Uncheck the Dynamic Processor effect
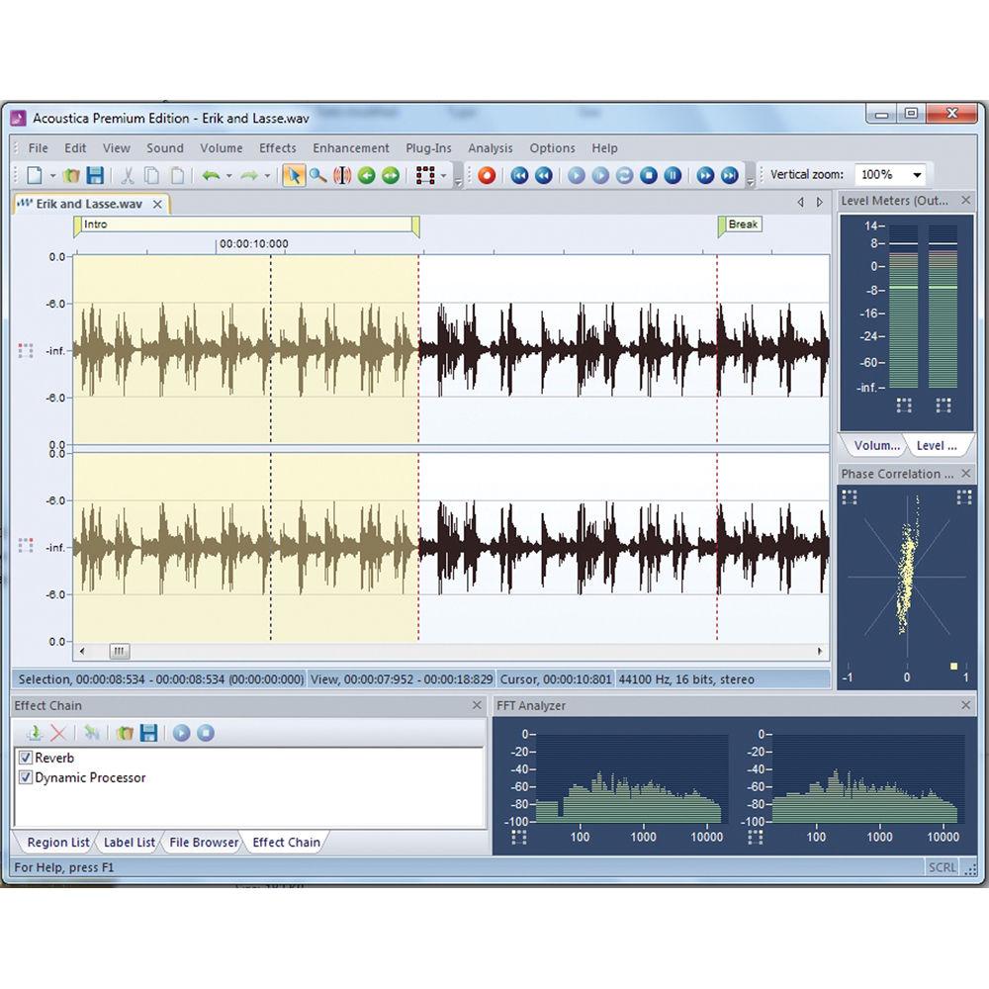 click(x=27, y=778)
